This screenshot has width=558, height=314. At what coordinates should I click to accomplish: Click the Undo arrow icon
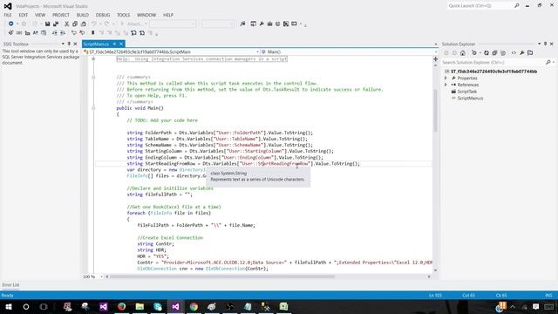(94, 24)
